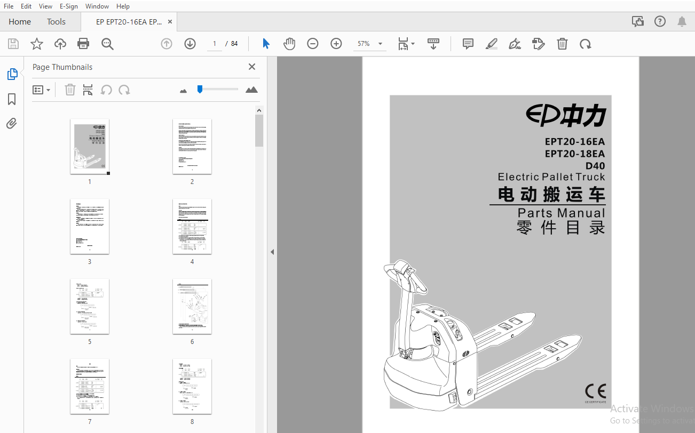
Task: Select page 5 thumbnail
Action: (90, 307)
